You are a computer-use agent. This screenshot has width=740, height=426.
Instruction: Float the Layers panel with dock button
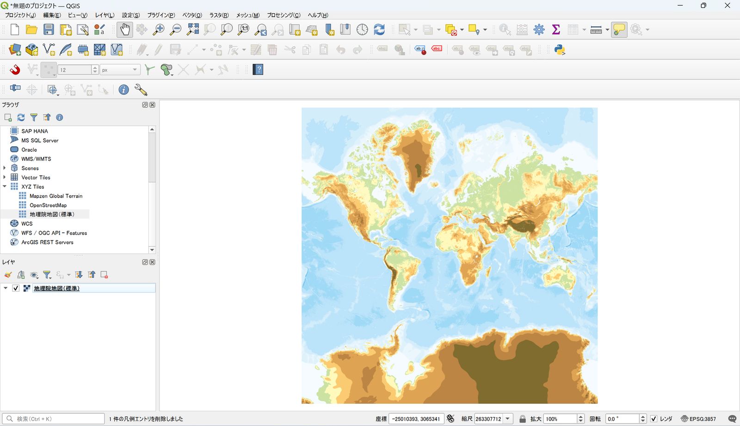point(145,262)
